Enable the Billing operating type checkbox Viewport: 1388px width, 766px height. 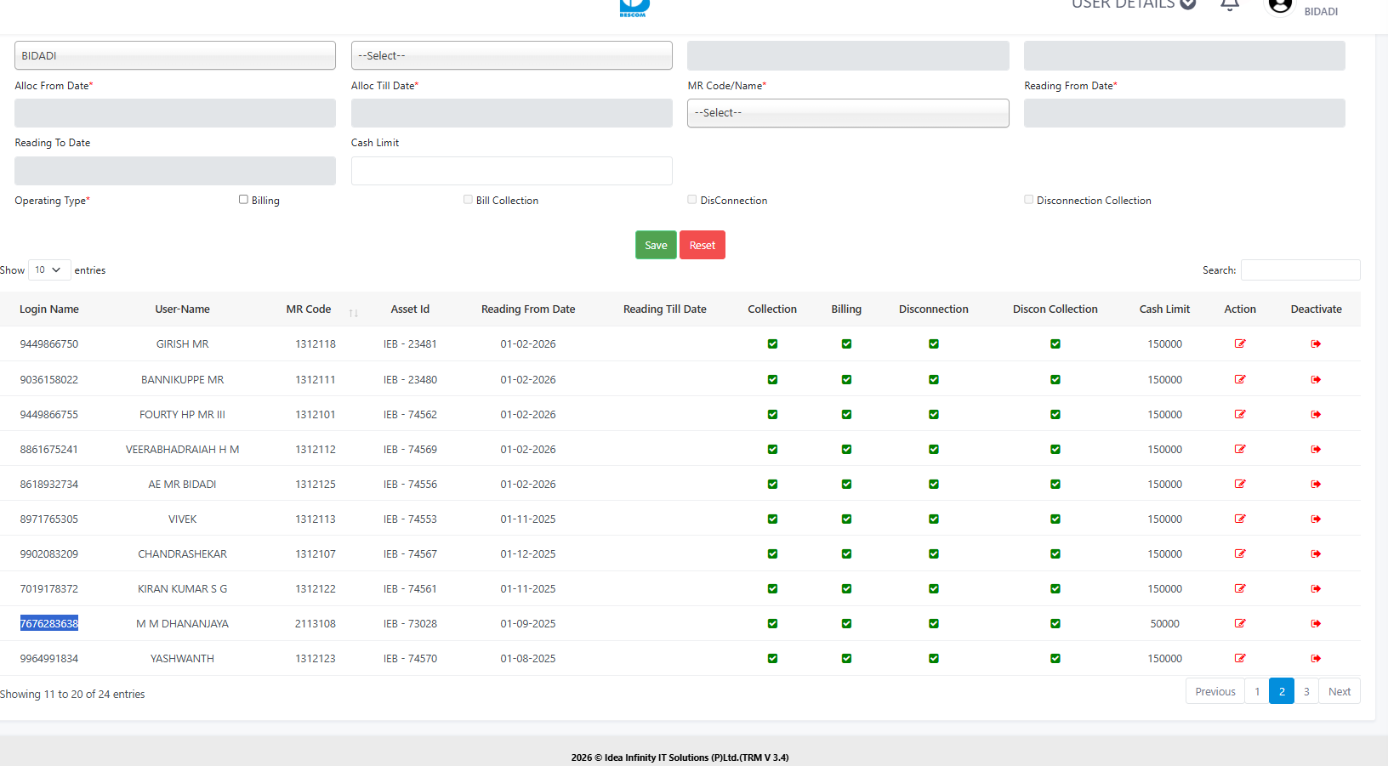[243, 200]
